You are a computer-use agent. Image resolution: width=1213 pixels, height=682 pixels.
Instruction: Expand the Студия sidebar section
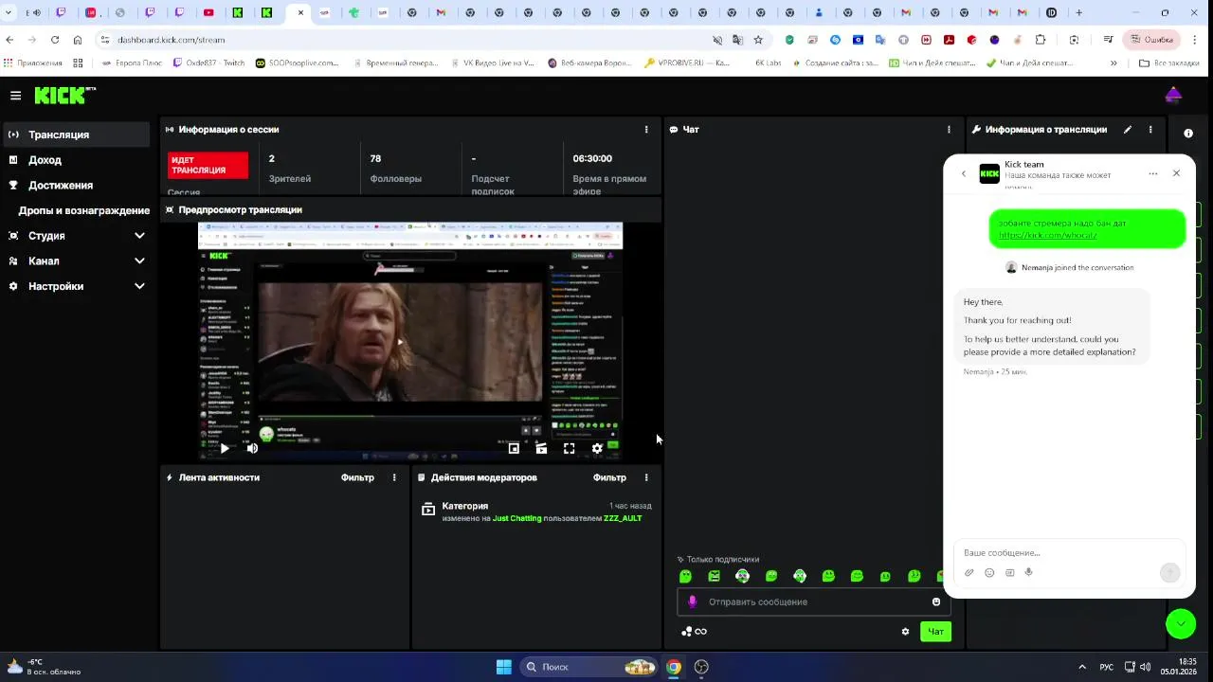pos(76,236)
